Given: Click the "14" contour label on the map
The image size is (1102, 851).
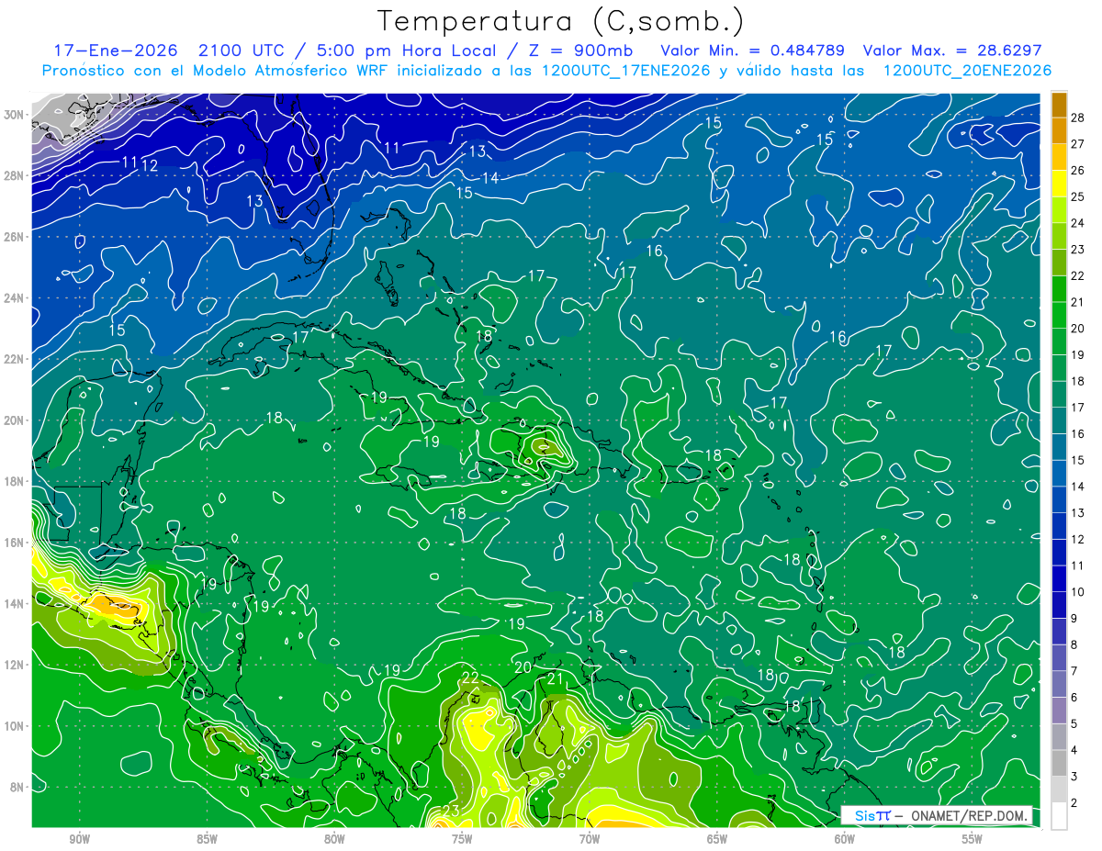Looking at the screenshot, I should [490, 178].
